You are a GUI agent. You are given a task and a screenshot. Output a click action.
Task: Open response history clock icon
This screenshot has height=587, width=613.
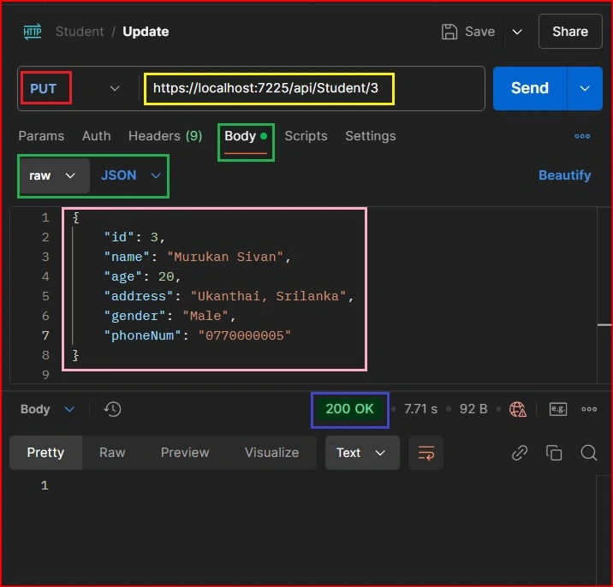[112, 409]
